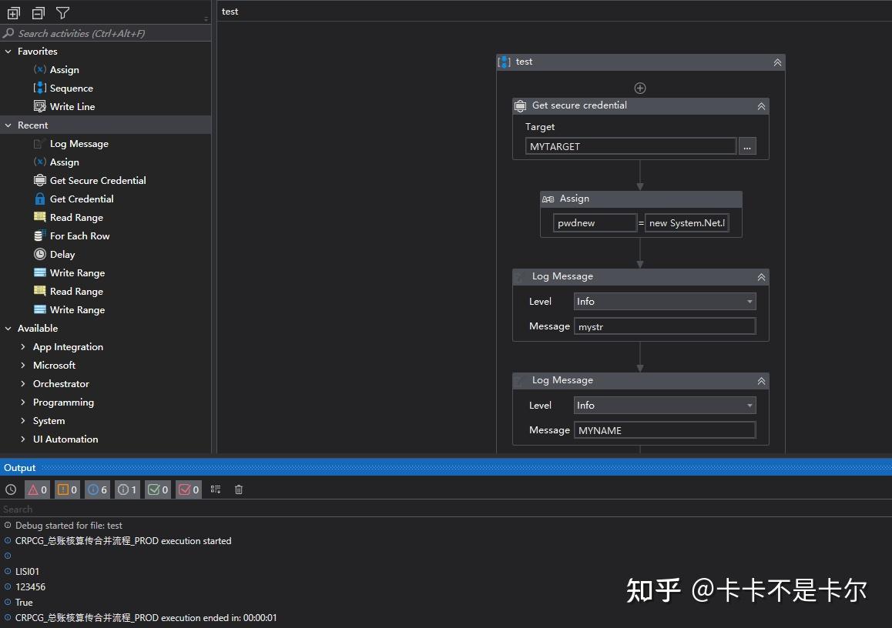
Task: Select the first Read Range icon in Recent
Action: point(40,217)
